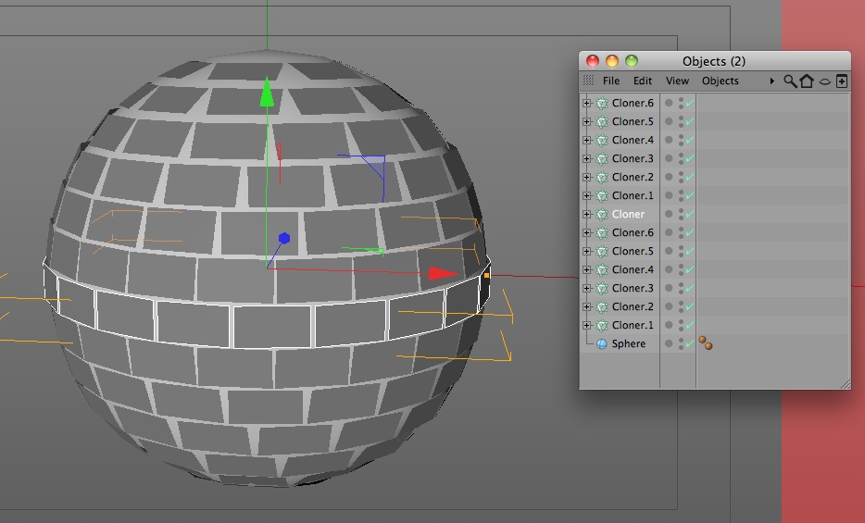This screenshot has width=865, height=523.
Task: Toggle visibility dots on highlighted Cloner row
Action: pyautogui.click(x=682, y=214)
